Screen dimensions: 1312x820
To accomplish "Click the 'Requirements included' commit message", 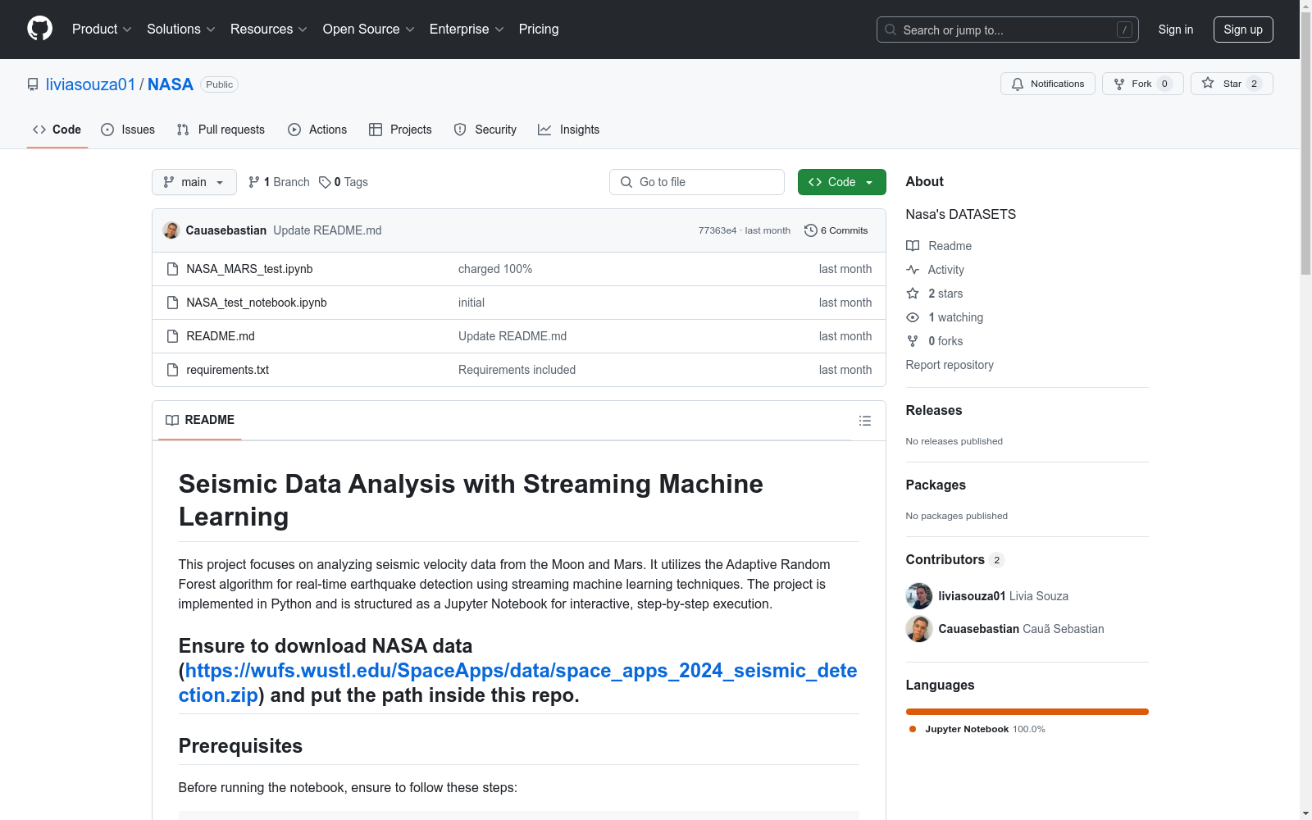I will [x=517, y=370].
